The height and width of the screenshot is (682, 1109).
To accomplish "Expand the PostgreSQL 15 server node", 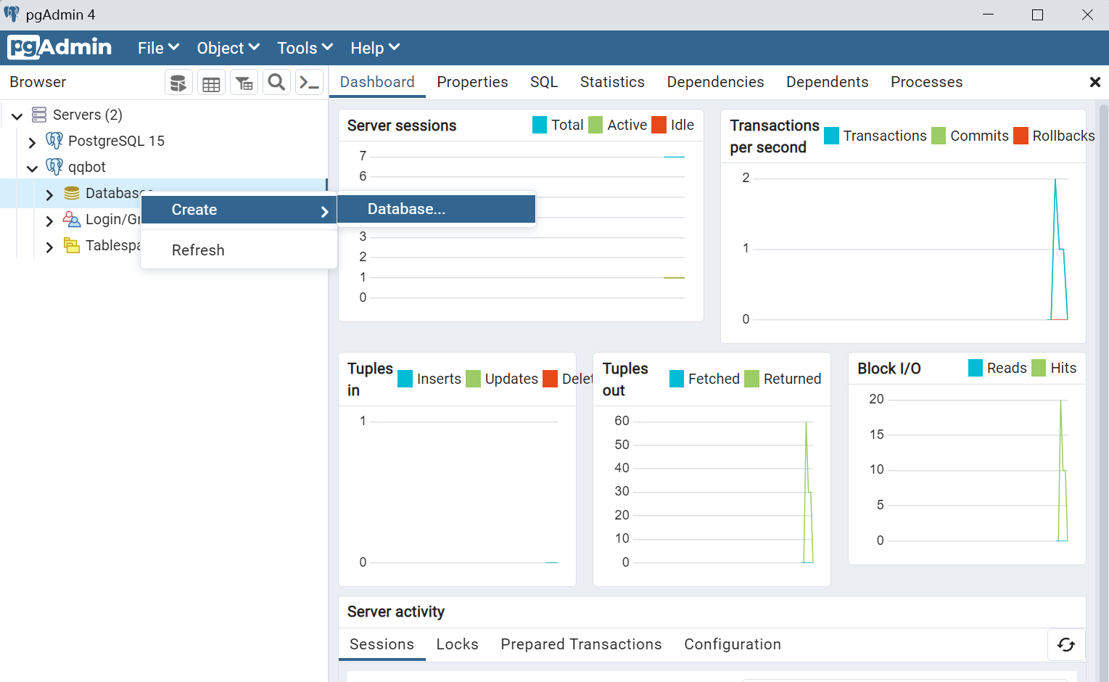I will click(32, 141).
